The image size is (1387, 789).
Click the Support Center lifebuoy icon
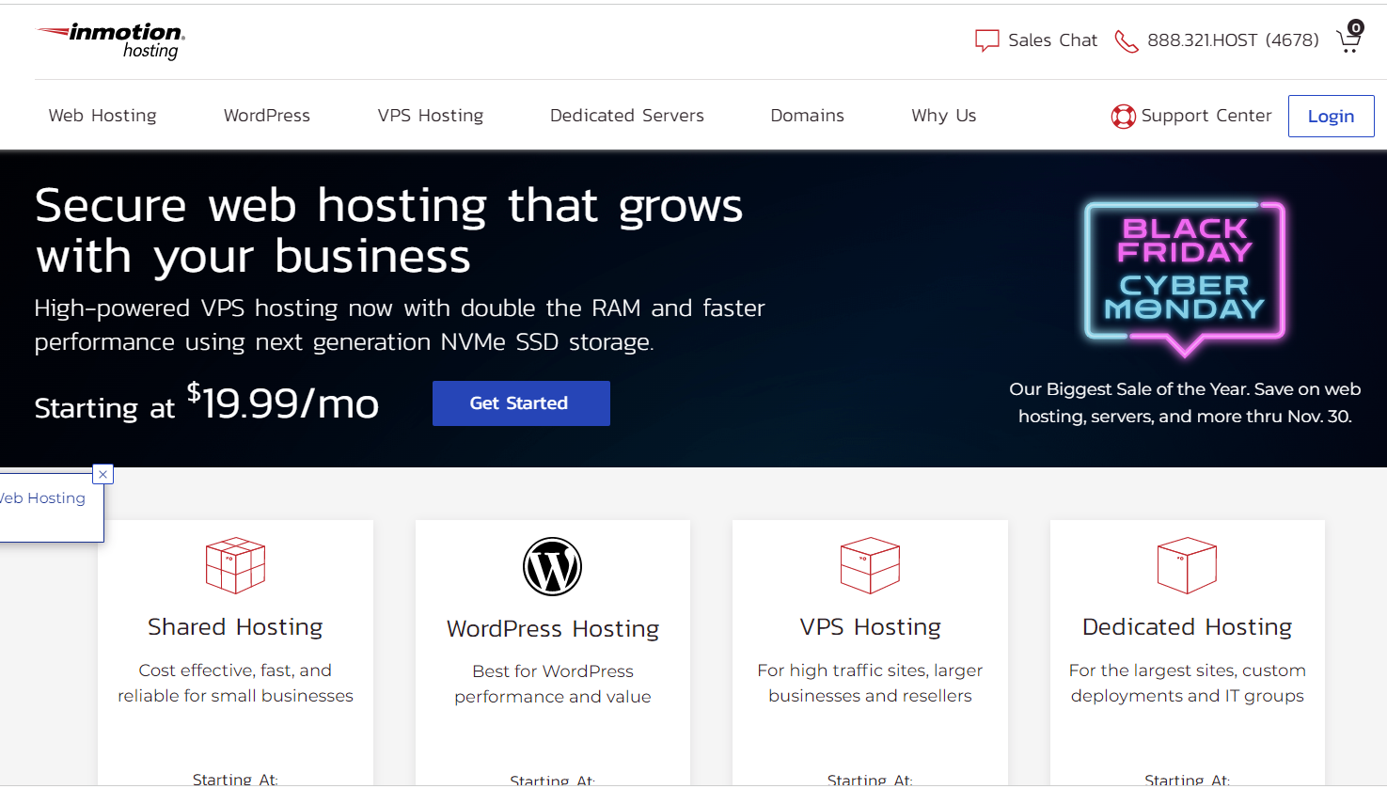tap(1123, 117)
